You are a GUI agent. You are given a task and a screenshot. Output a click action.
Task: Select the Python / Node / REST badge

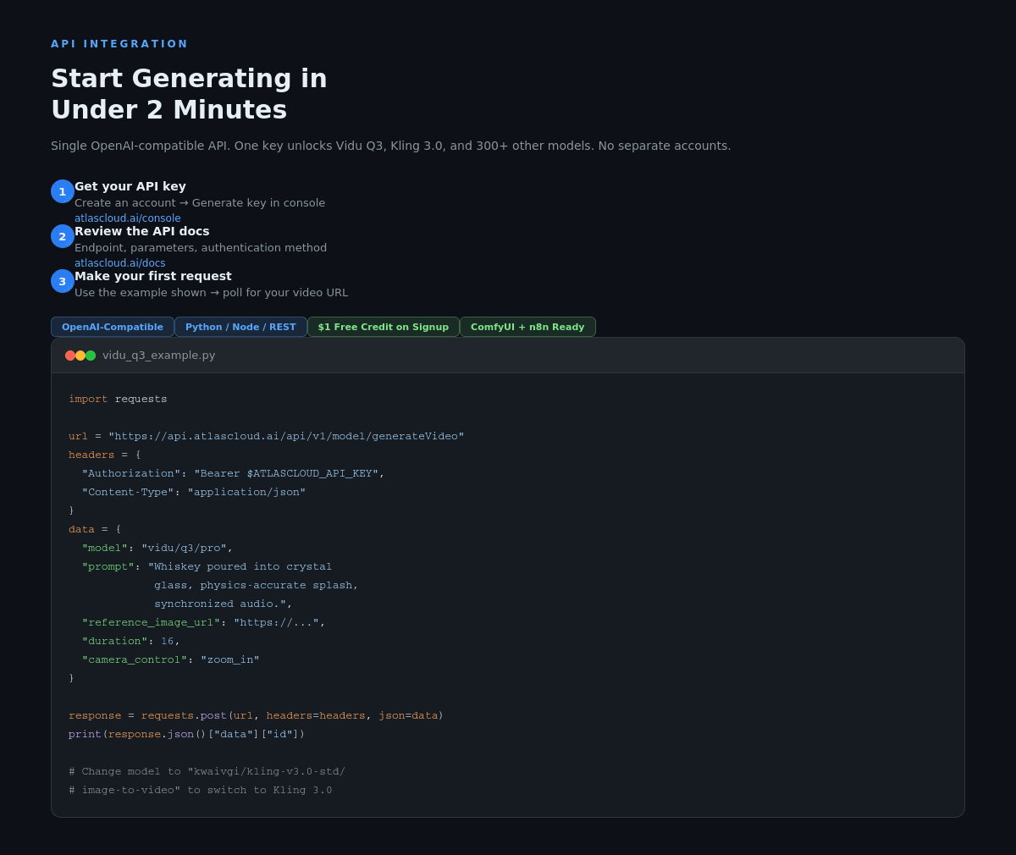pos(240,327)
